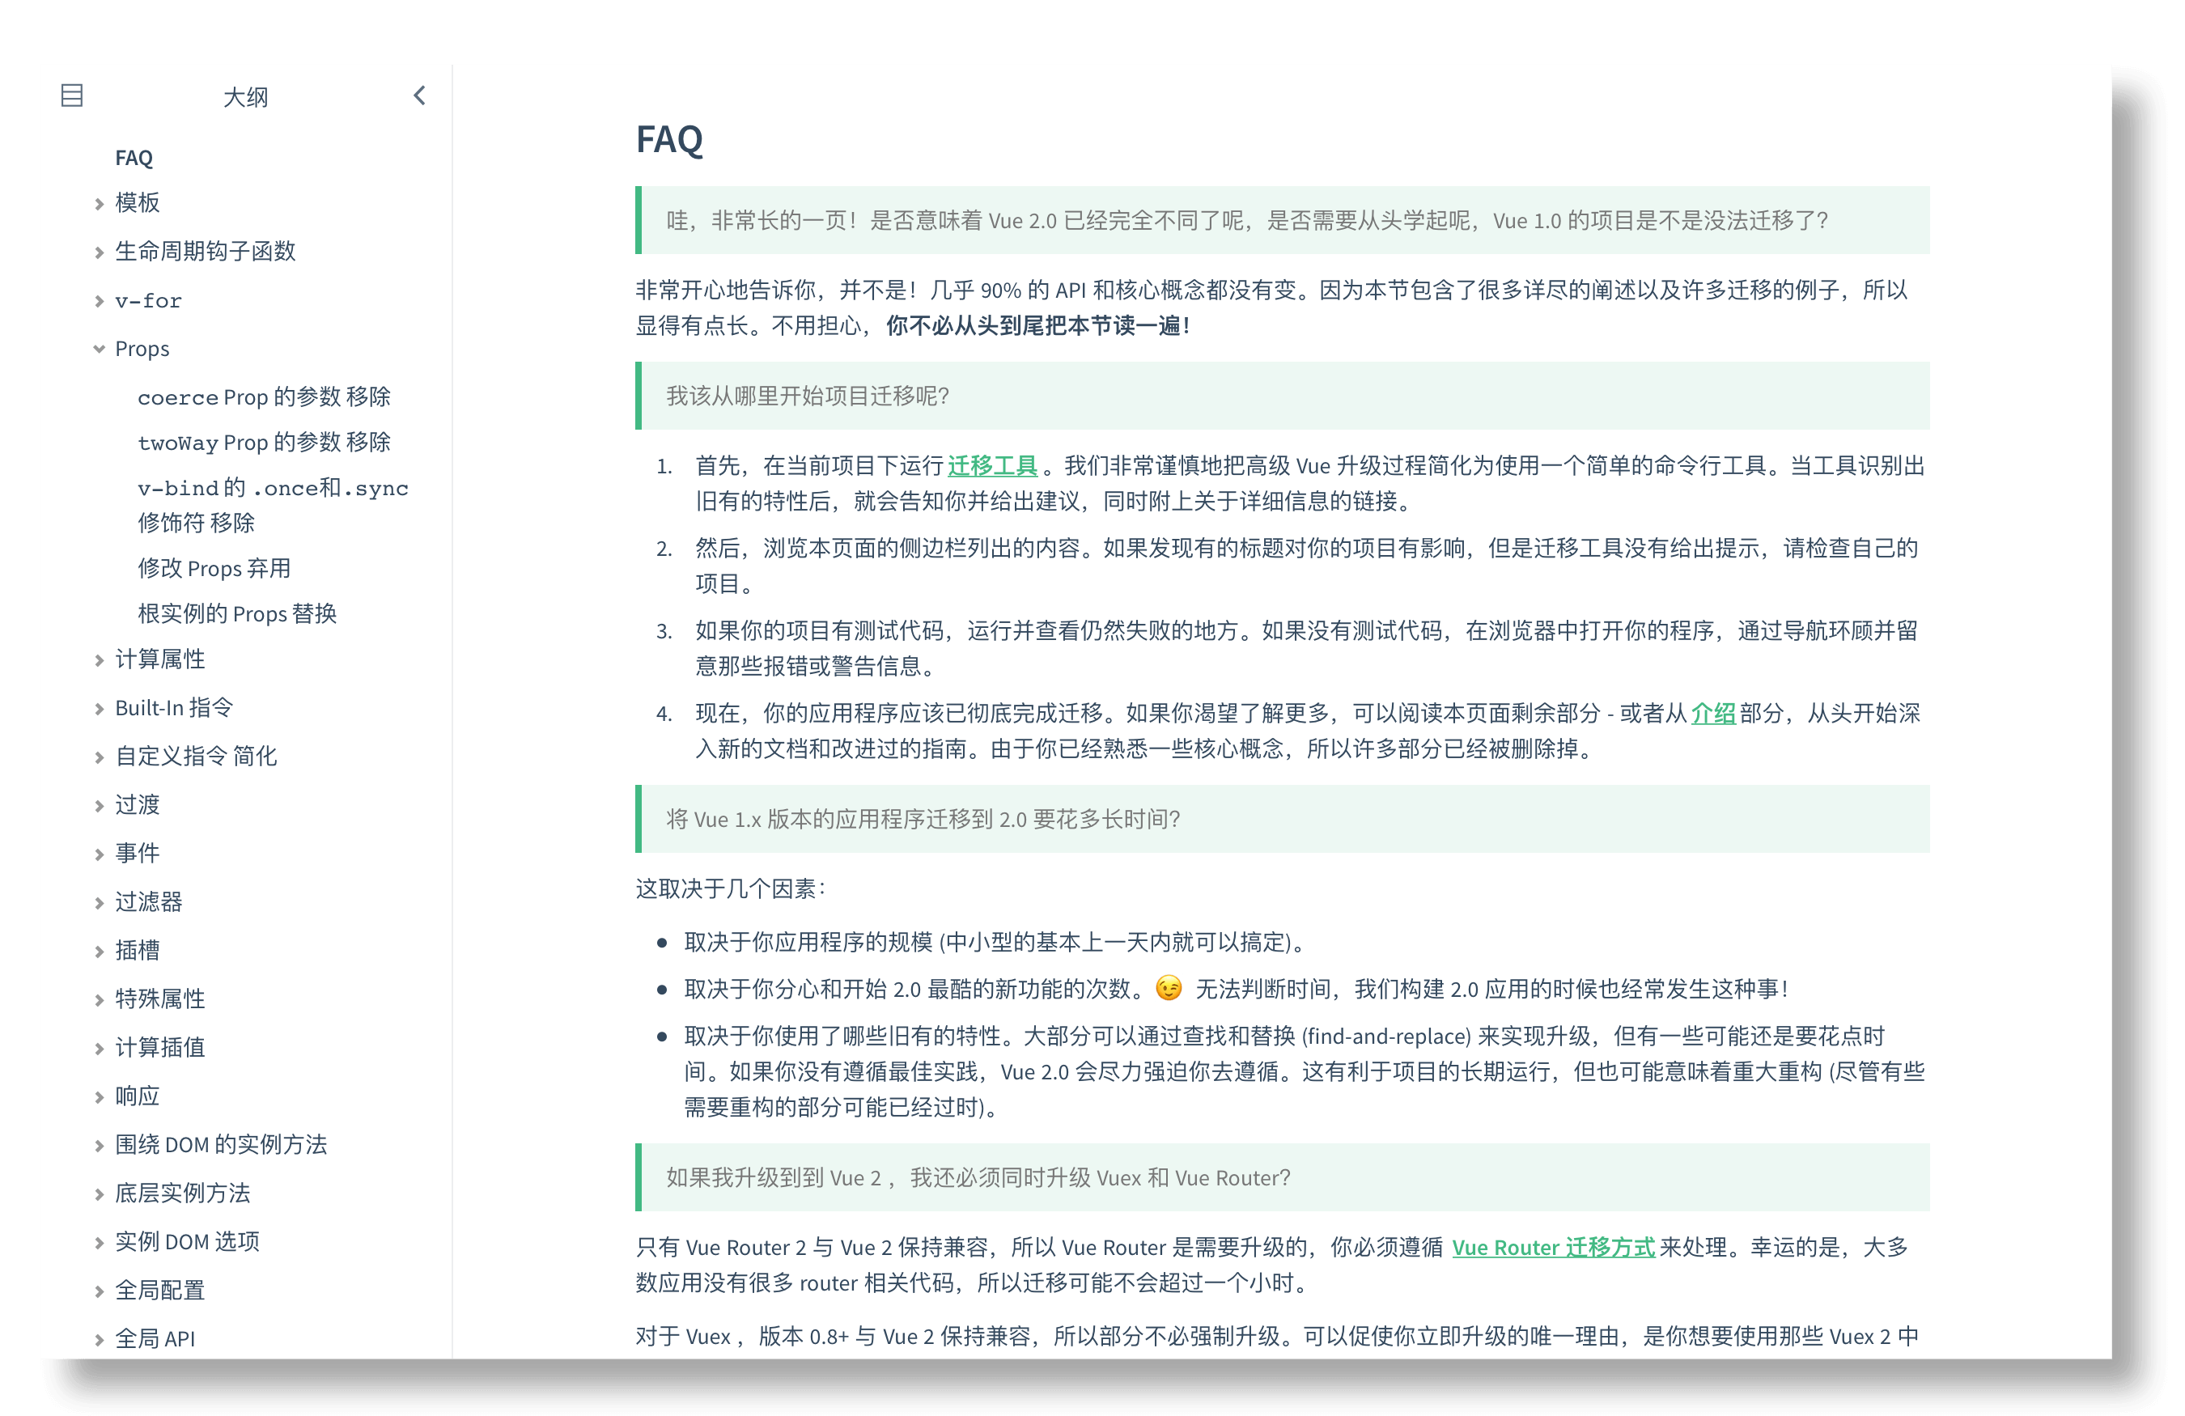Click the outline list icon at top left
Screen dimensions: 2185x1416
pos(71,95)
